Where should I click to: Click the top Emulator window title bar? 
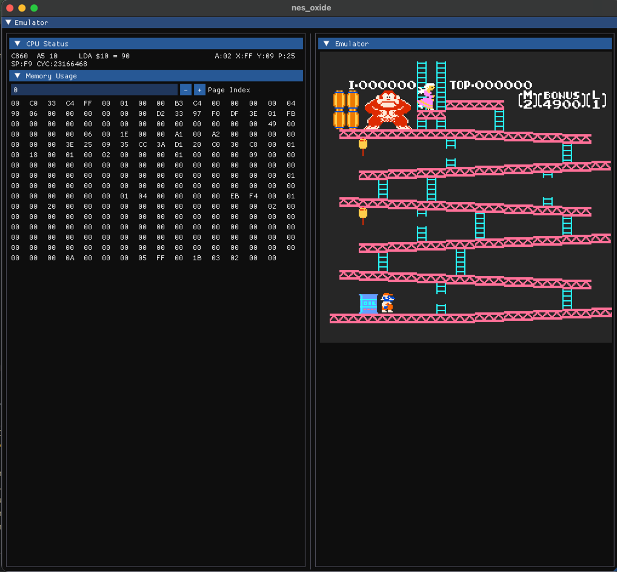coord(309,22)
